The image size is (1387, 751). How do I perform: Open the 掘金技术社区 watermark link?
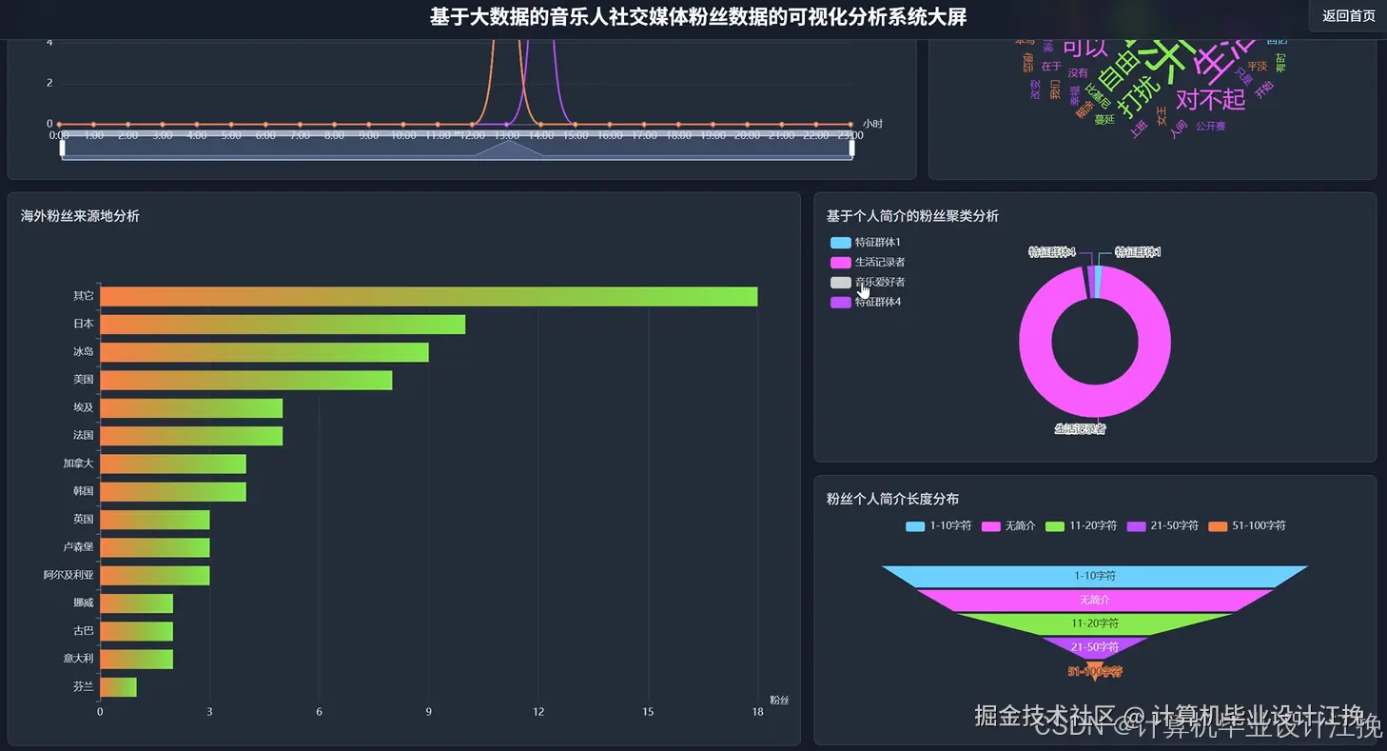1046,715
